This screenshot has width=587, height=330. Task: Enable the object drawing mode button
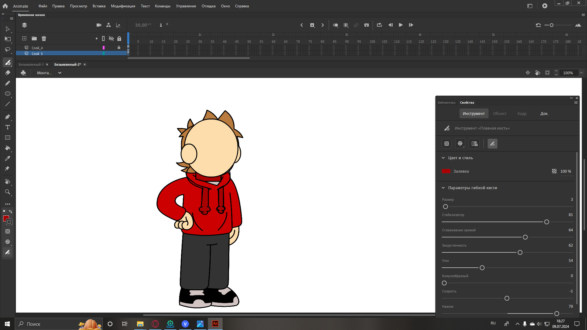coord(5,211)
